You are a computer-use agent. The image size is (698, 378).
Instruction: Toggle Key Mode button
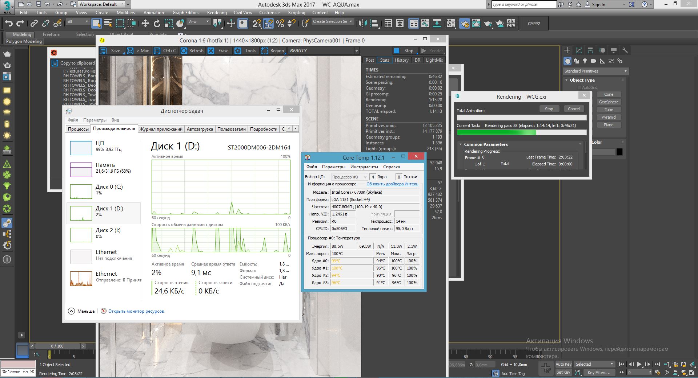(x=622, y=372)
